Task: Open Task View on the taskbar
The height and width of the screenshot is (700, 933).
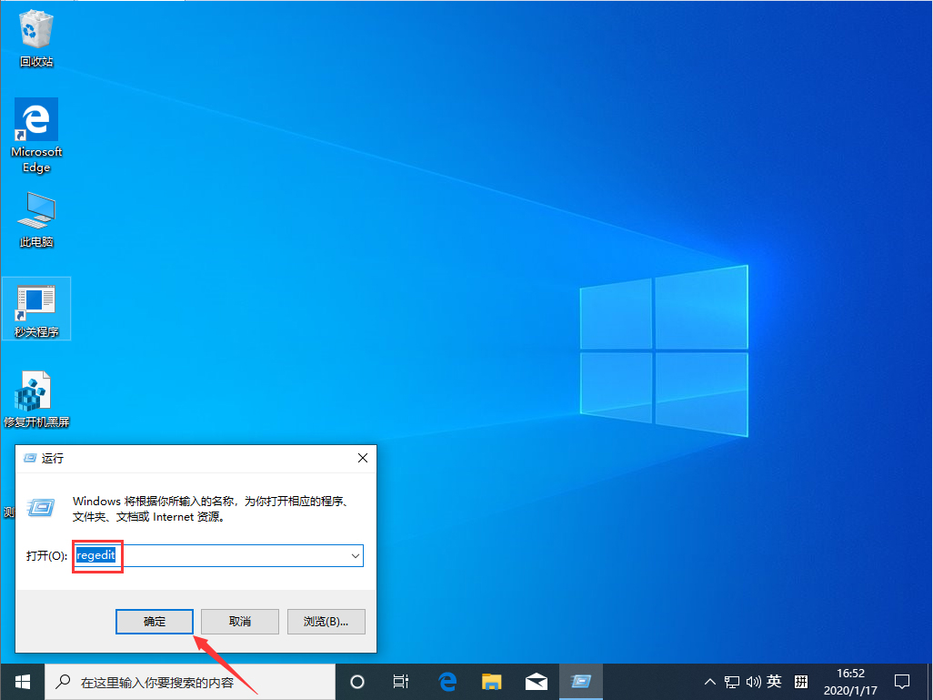Action: 400,681
